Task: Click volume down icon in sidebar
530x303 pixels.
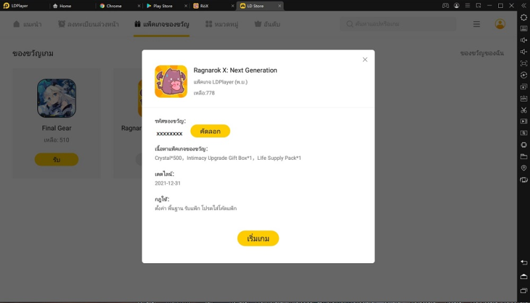Action: pyautogui.click(x=523, y=52)
